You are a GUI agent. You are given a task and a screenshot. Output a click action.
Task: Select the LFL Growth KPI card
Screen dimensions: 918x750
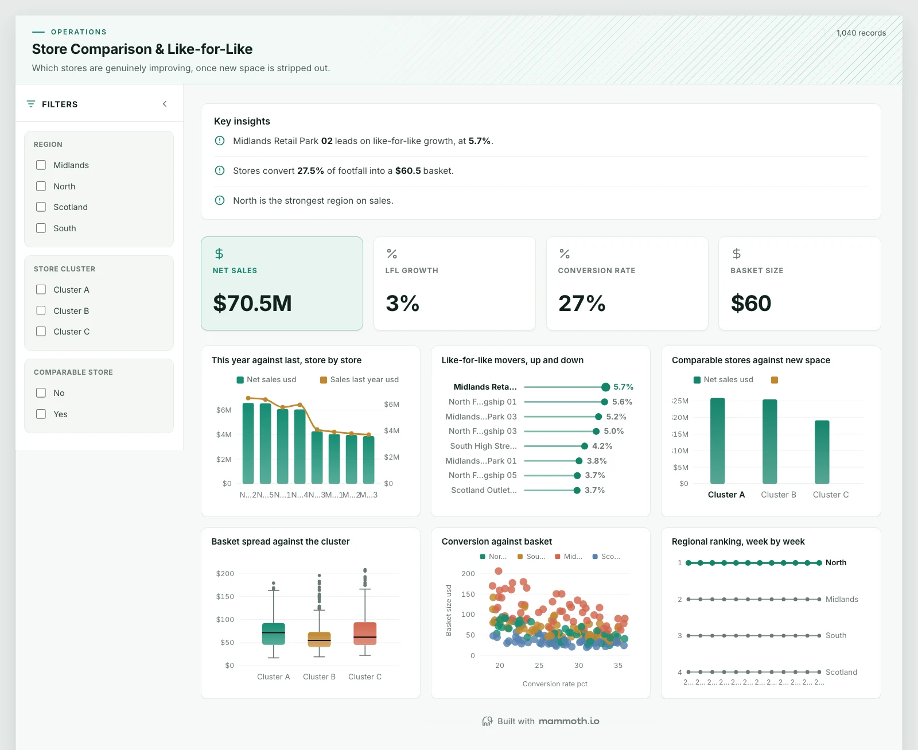pyautogui.click(x=454, y=283)
